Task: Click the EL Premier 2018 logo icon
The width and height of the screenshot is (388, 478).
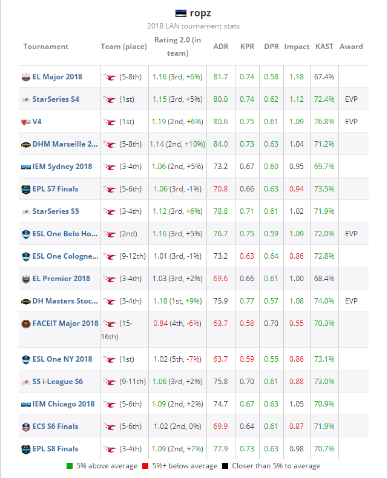Action: pos(26,279)
